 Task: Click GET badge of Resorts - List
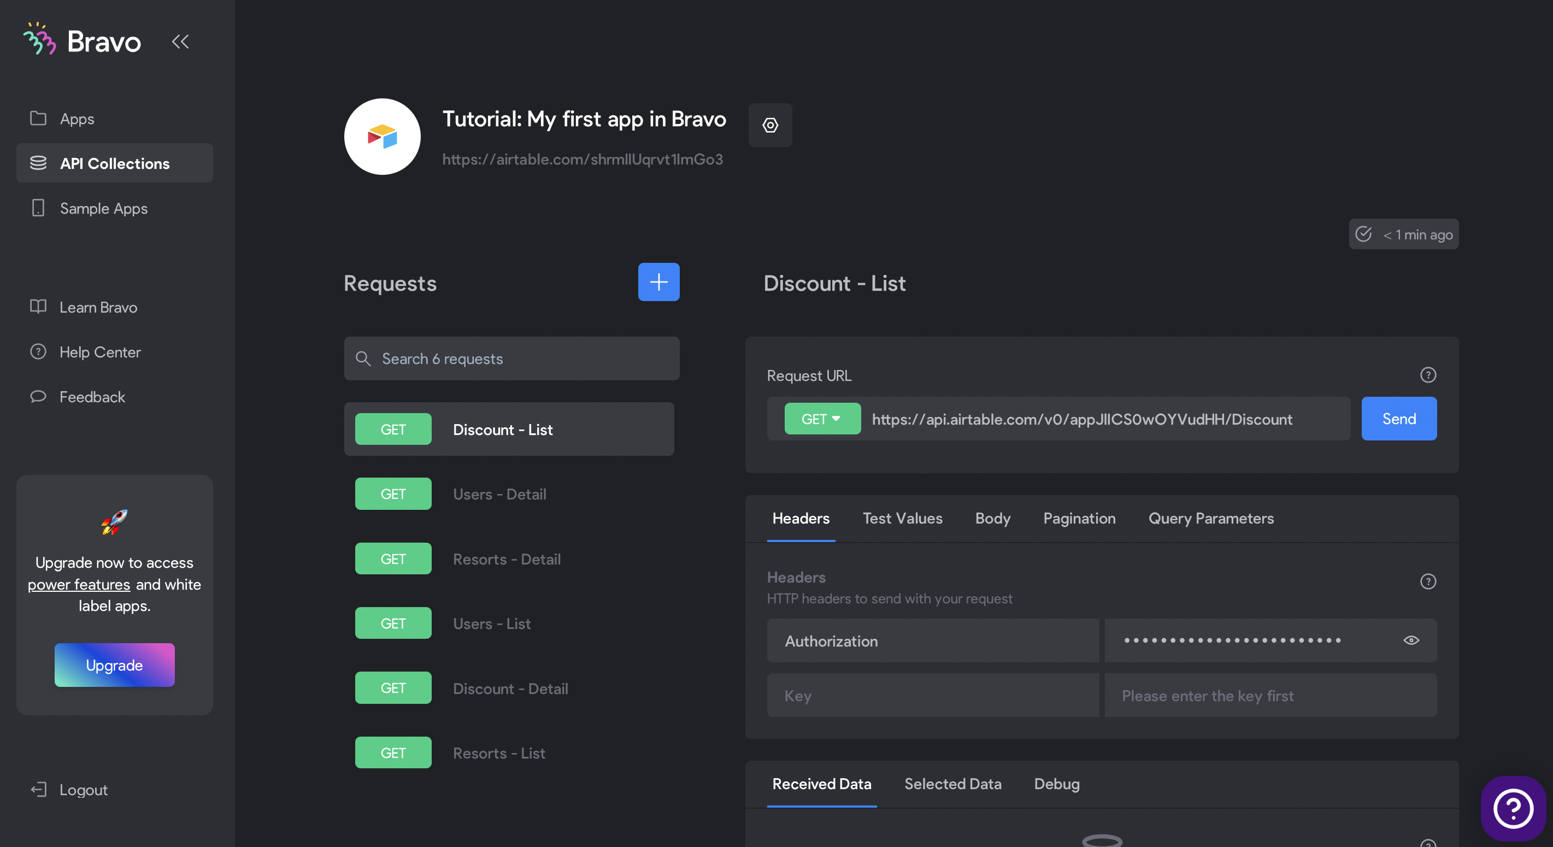coord(393,753)
